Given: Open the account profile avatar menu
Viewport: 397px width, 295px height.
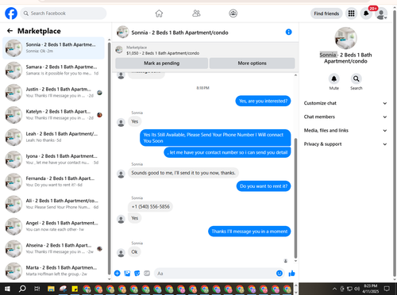Looking at the screenshot, I should pos(381,13).
